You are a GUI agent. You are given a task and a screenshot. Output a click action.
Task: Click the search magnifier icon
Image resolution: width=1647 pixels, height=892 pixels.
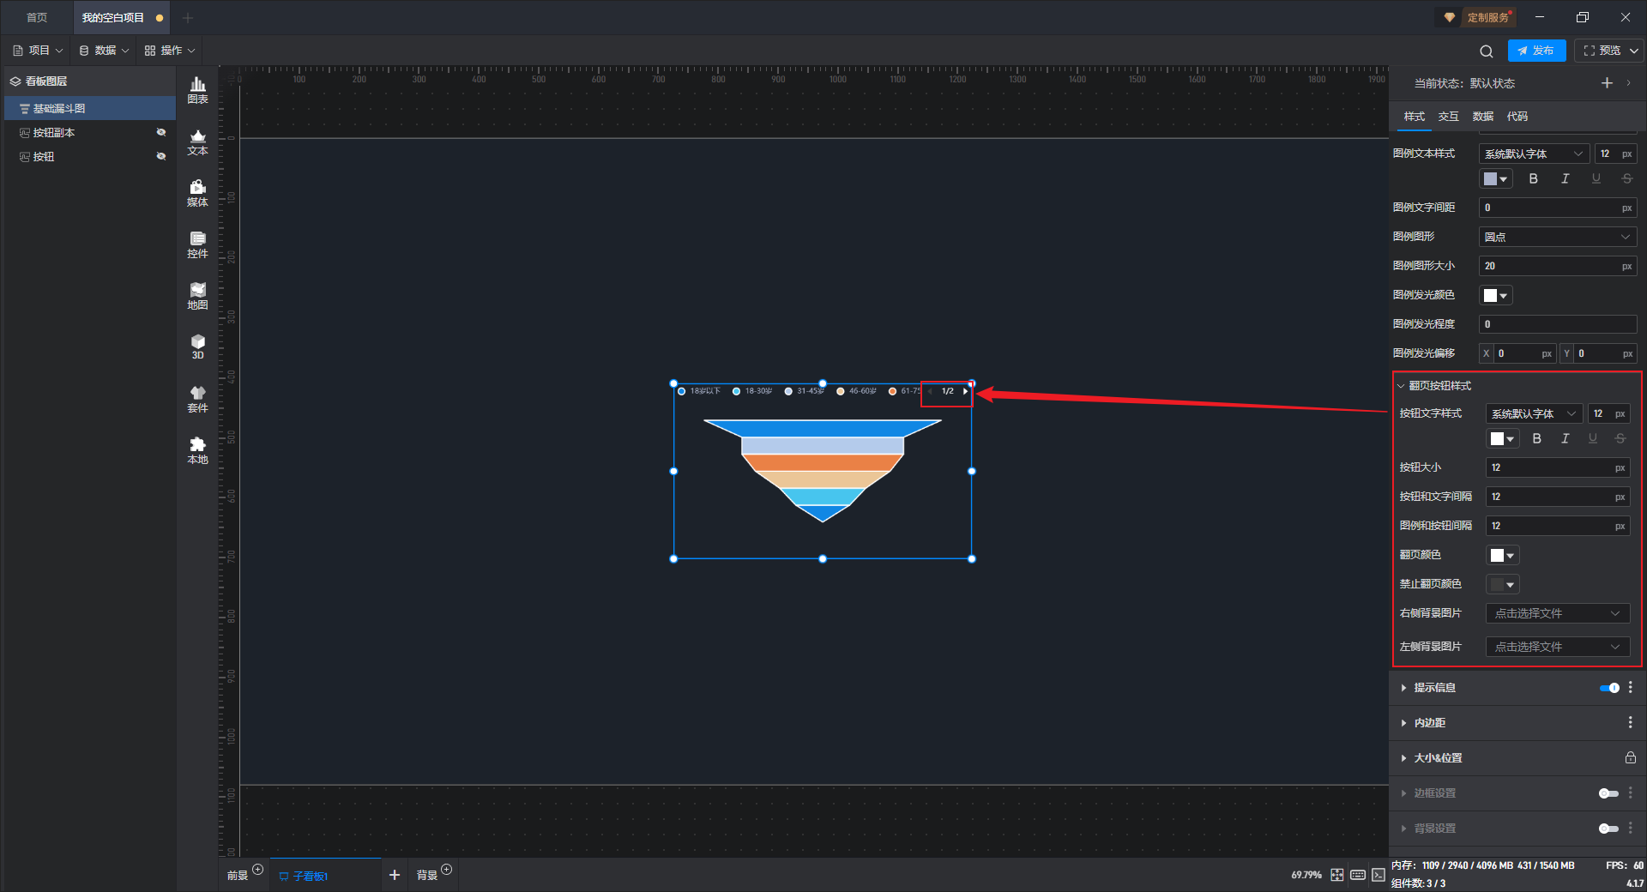[x=1487, y=51]
